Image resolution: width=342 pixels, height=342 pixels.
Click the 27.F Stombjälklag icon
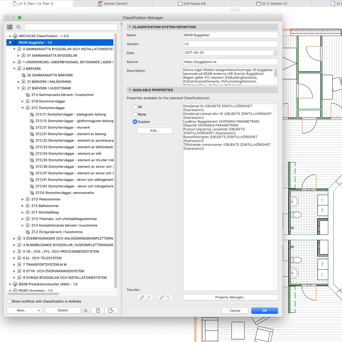27,212
